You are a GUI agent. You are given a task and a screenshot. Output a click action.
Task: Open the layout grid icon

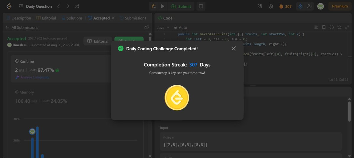coord(260,6)
